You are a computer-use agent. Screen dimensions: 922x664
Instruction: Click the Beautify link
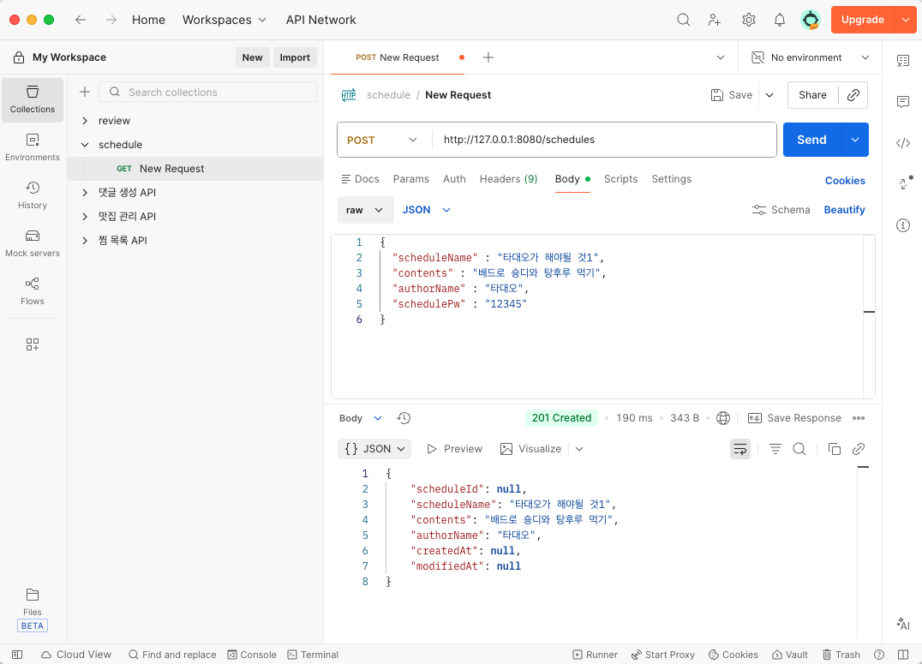click(844, 210)
